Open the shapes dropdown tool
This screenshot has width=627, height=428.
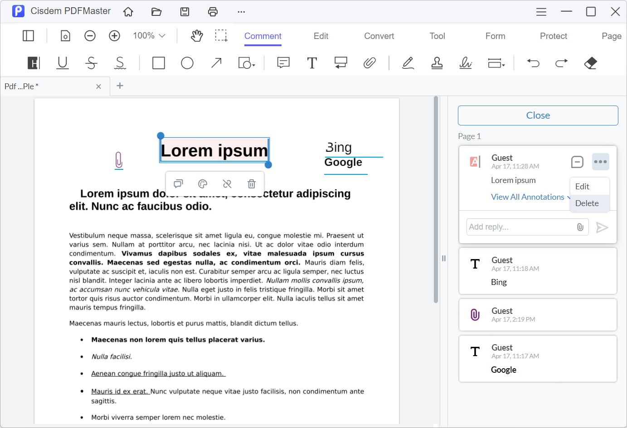247,63
